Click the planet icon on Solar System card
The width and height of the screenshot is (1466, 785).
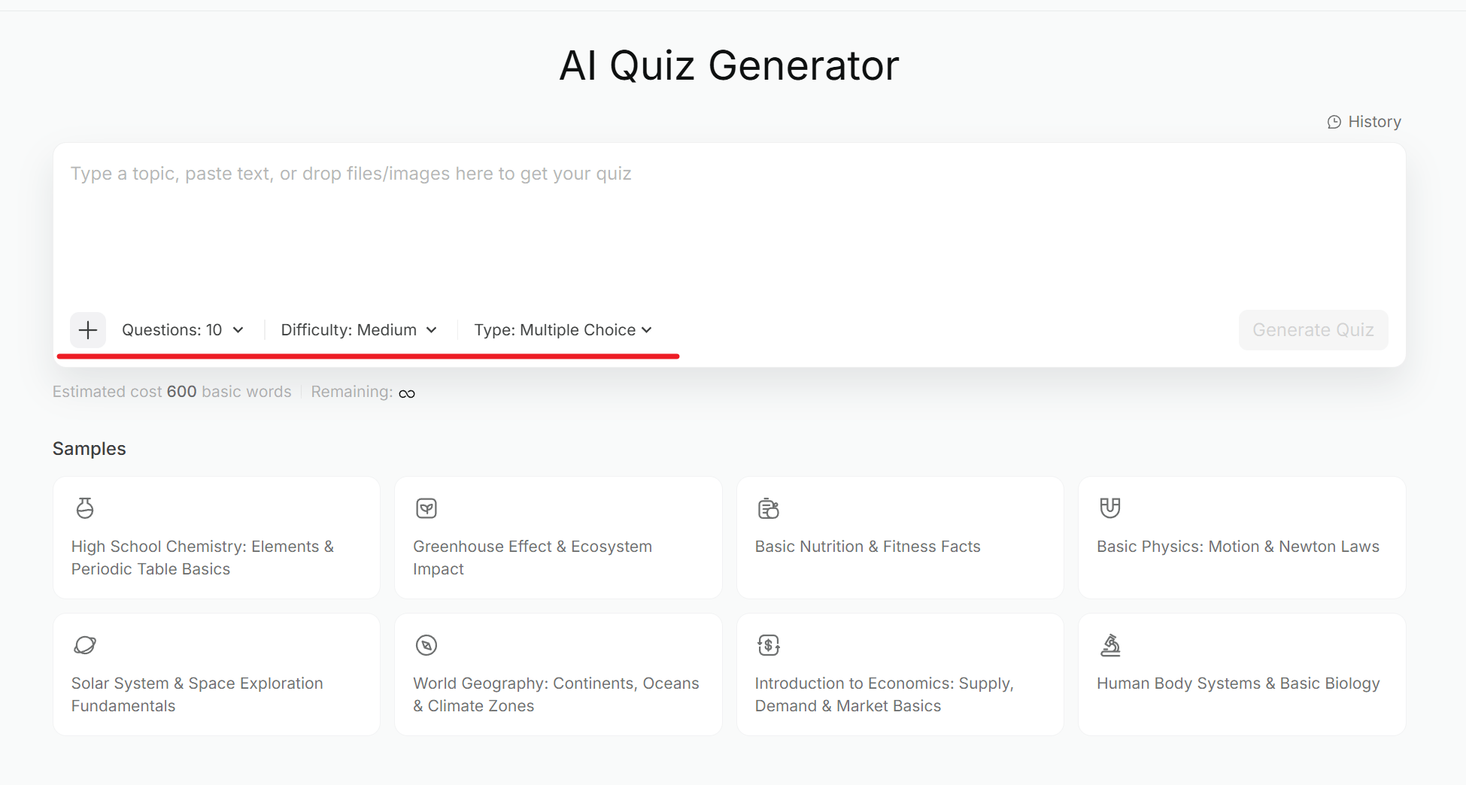tap(85, 645)
